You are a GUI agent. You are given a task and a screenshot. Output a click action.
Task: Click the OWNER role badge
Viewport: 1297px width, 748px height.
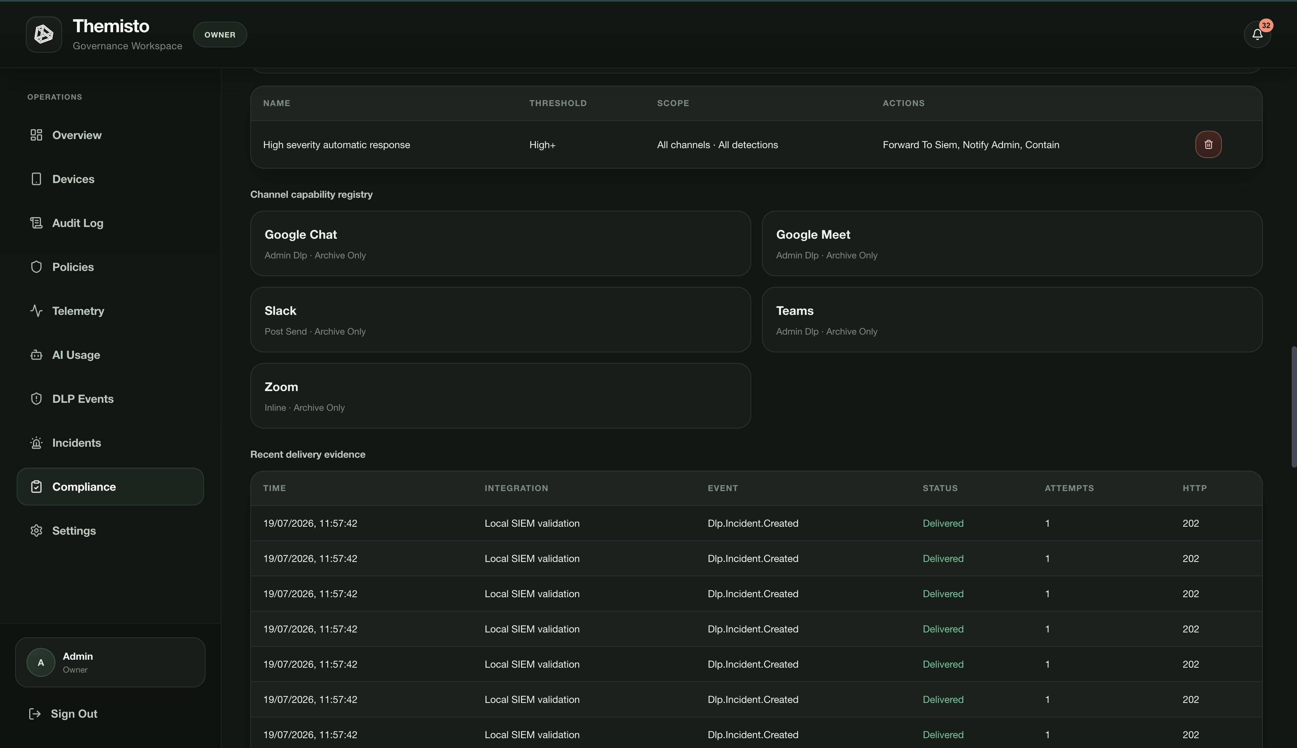pos(220,34)
